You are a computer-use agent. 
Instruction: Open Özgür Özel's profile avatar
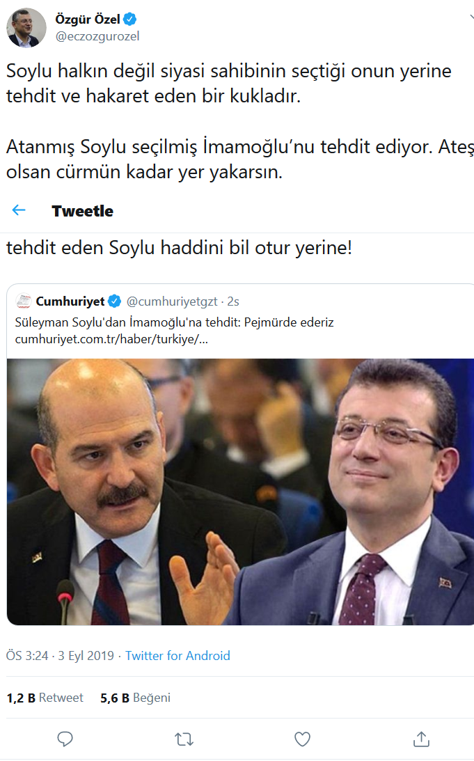(26, 28)
